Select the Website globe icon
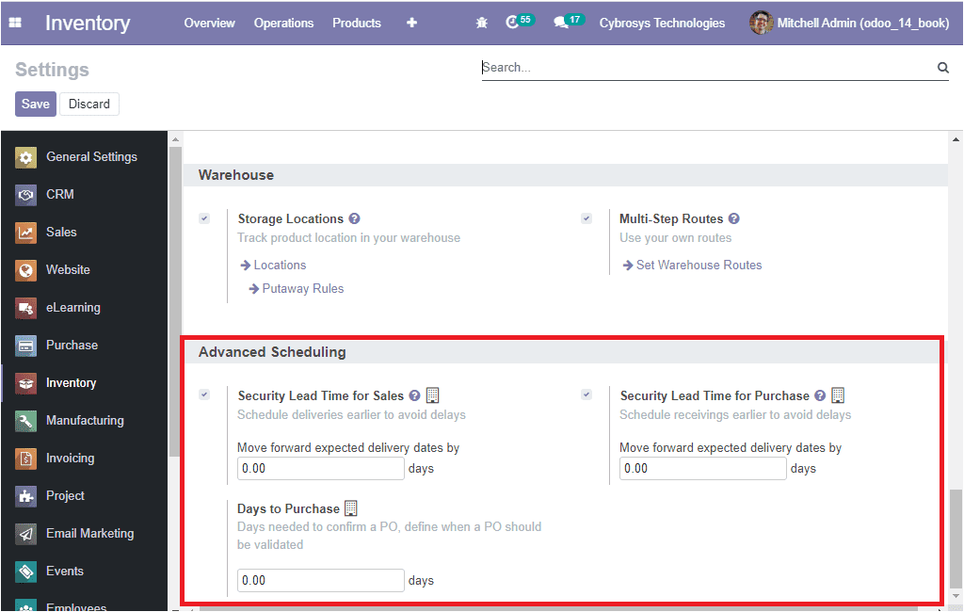Viewport: 964px width, 612px height. (x=25, y=270)
